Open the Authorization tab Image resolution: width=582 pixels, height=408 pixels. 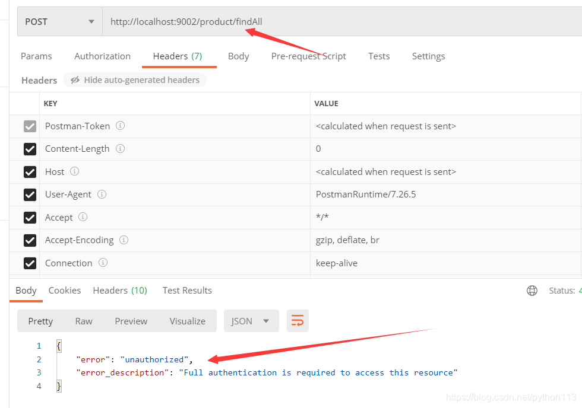pyautogui.click(x=102, y=56)
